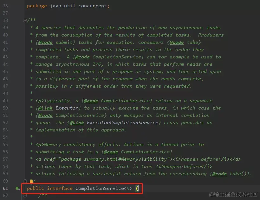
Task: Click the opening brace after CompletionService<V>
Action: [x=137, y=188]
